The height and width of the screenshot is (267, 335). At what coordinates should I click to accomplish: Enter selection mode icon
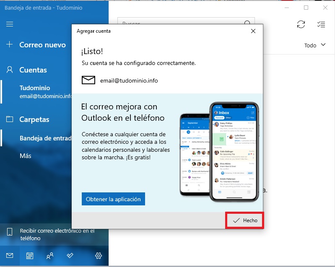[321, 24]
